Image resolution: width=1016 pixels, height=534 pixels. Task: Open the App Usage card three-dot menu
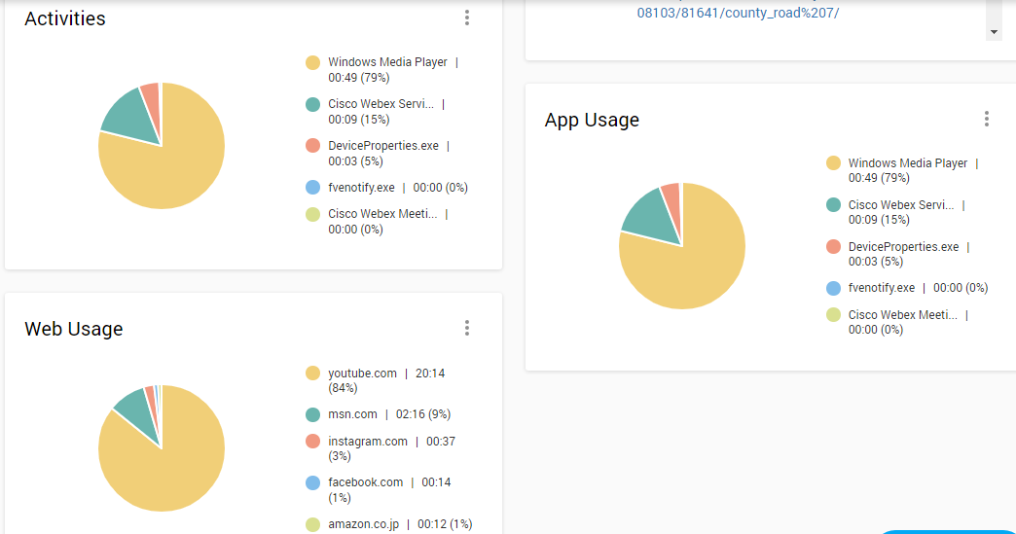pyautogui.click(x=986, y=119)
